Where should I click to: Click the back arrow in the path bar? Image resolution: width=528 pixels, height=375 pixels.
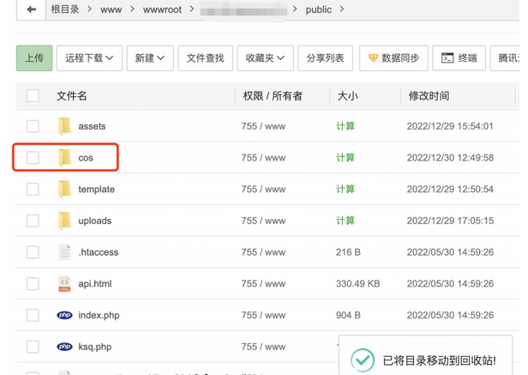click(32, 9)
